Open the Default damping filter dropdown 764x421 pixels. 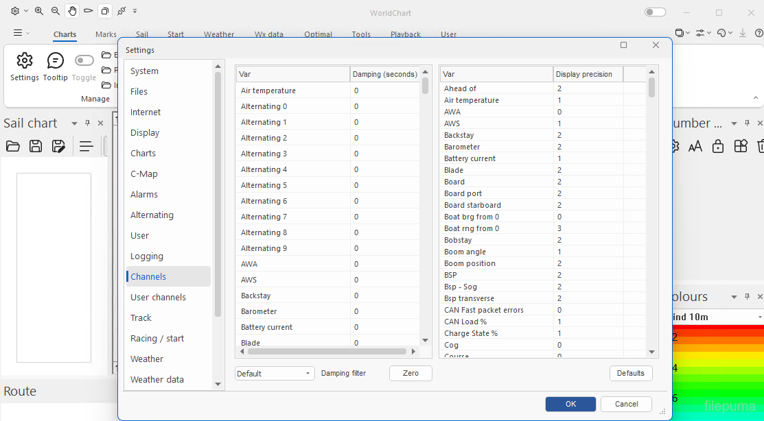click(x=274, y=374)
